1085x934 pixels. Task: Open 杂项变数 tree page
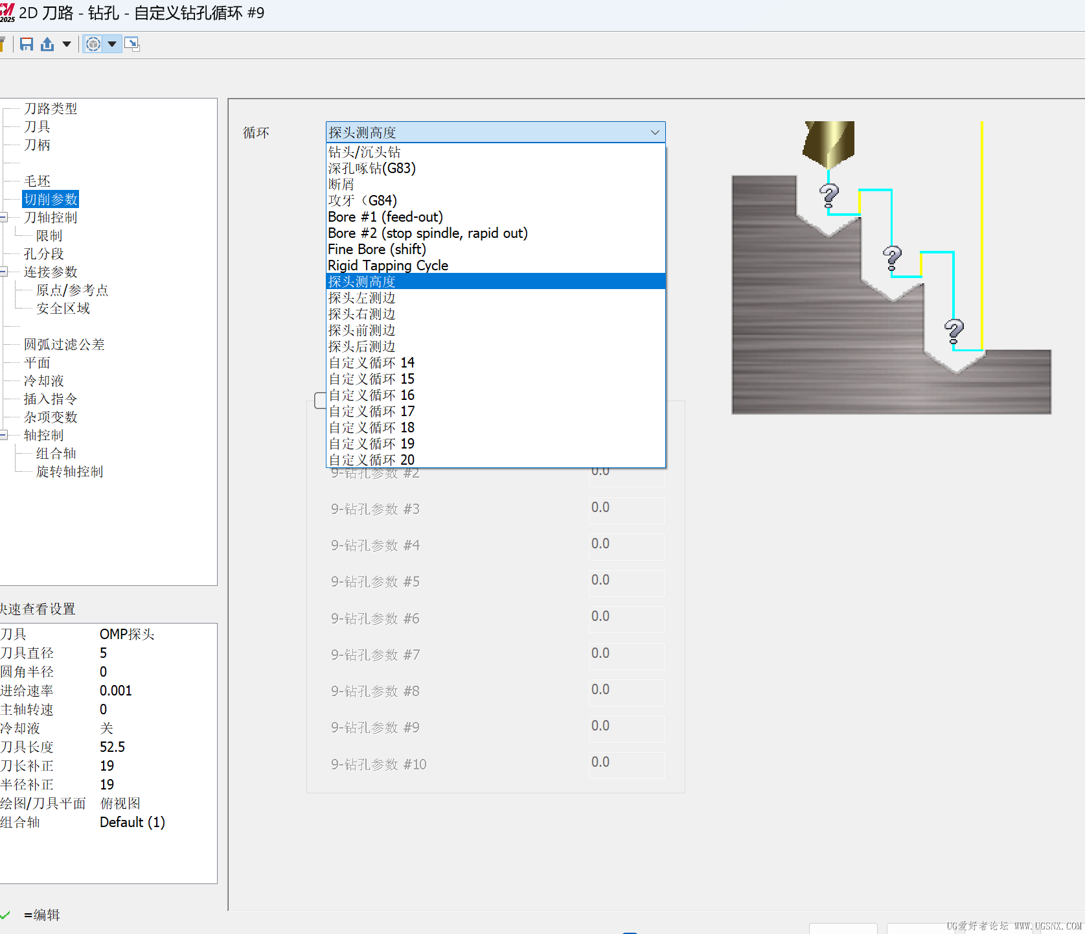tap(51, 417)
